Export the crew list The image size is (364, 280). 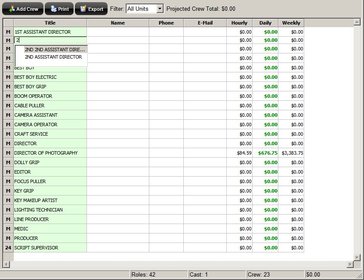(91, 9)
